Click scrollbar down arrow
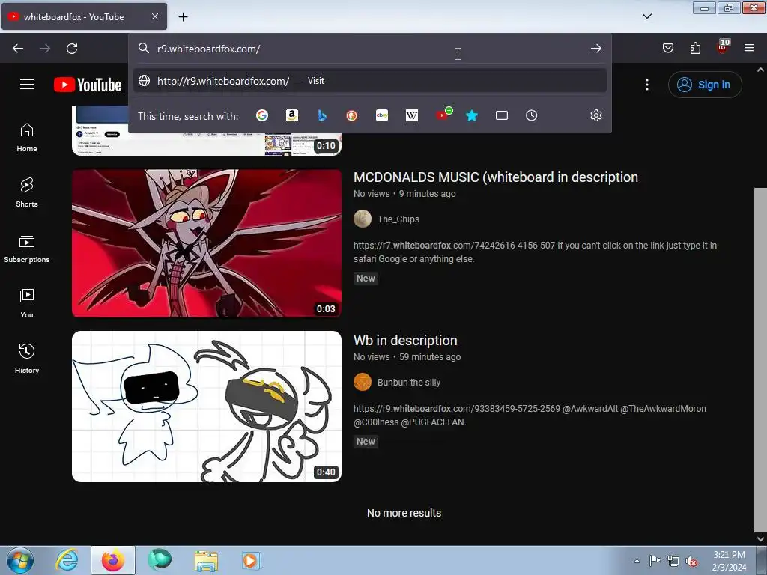 tap(760, 539)
